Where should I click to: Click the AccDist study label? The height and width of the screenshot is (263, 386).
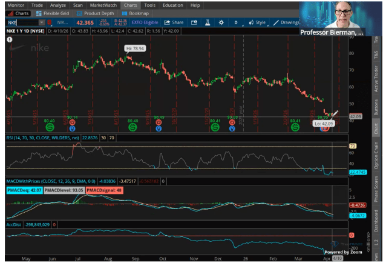coord(13,225)
